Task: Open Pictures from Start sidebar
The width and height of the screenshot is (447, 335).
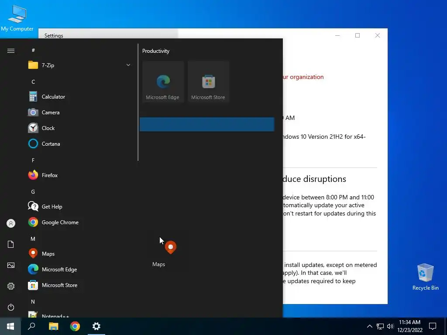Action: (x=11, y=266)
